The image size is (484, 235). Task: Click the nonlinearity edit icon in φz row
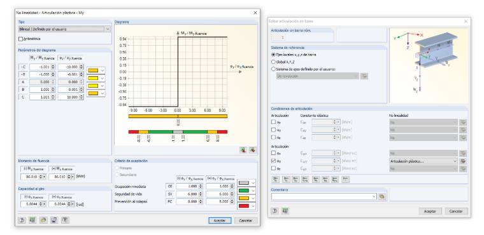pos(463,168)
